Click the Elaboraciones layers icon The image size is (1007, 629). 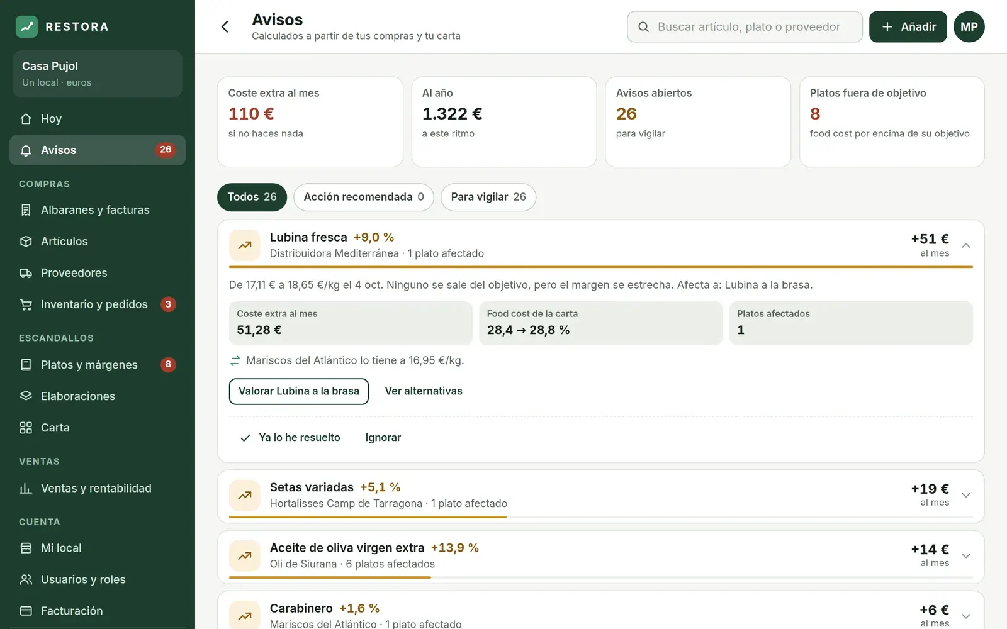point(26,396)
